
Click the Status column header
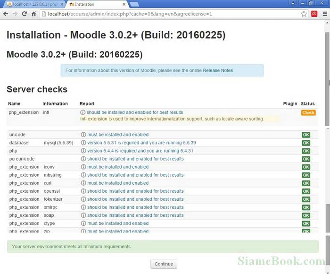308,104
